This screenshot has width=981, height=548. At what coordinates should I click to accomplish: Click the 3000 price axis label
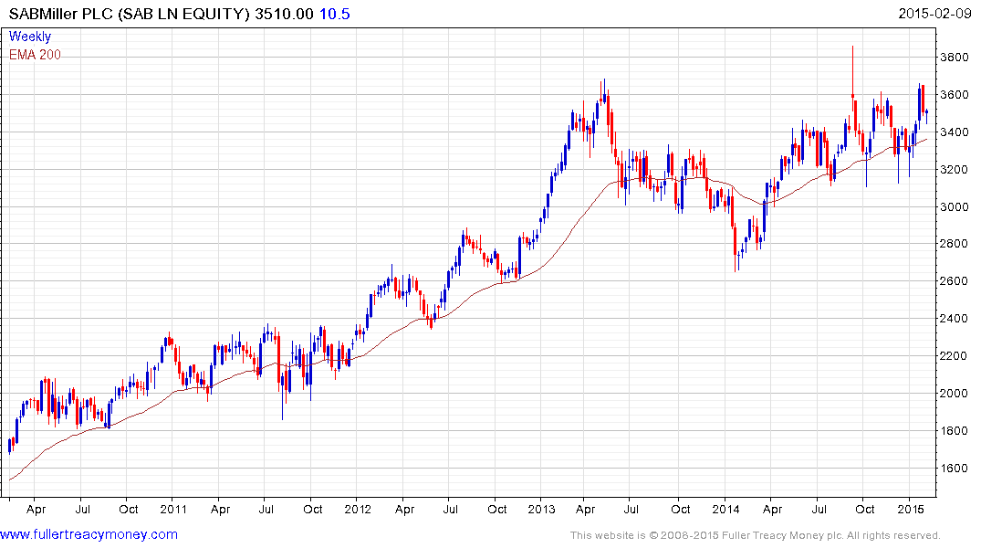pyautogui.click(x=955, y=206)
